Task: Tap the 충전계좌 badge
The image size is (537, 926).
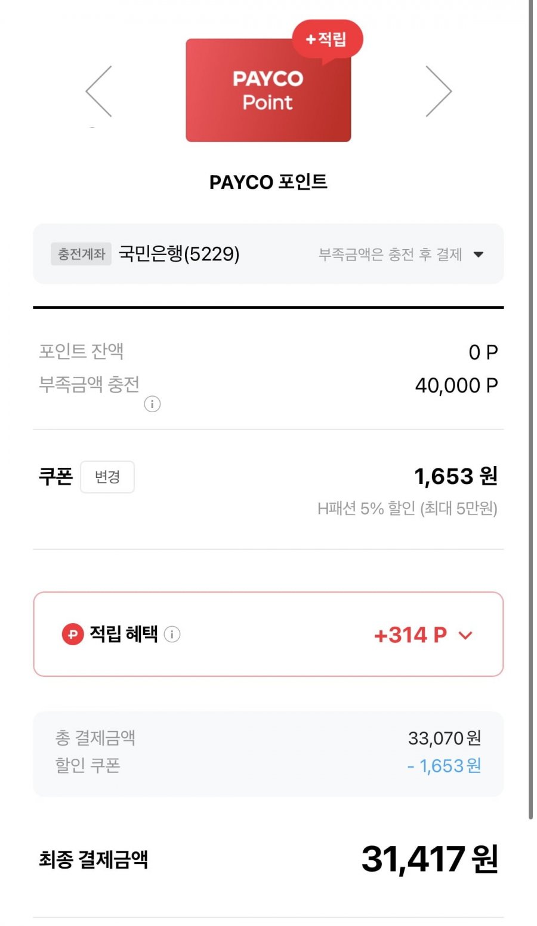Action: click(81, 254)
